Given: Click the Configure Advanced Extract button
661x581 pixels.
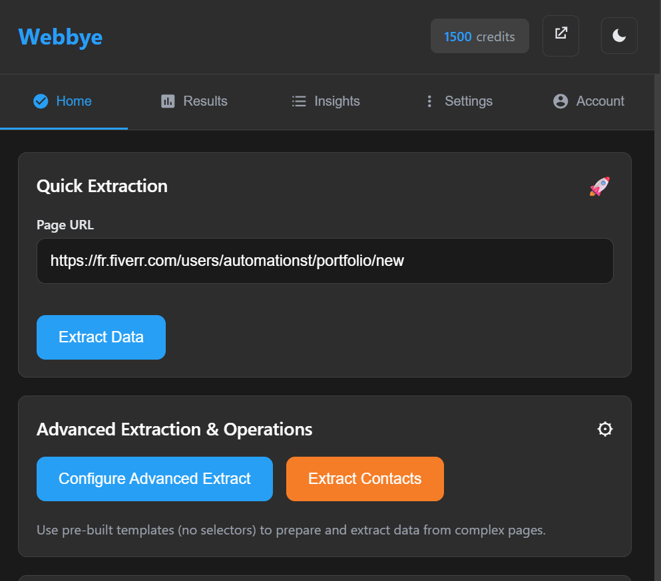Looking at the screenshot, I should (154, 479).
